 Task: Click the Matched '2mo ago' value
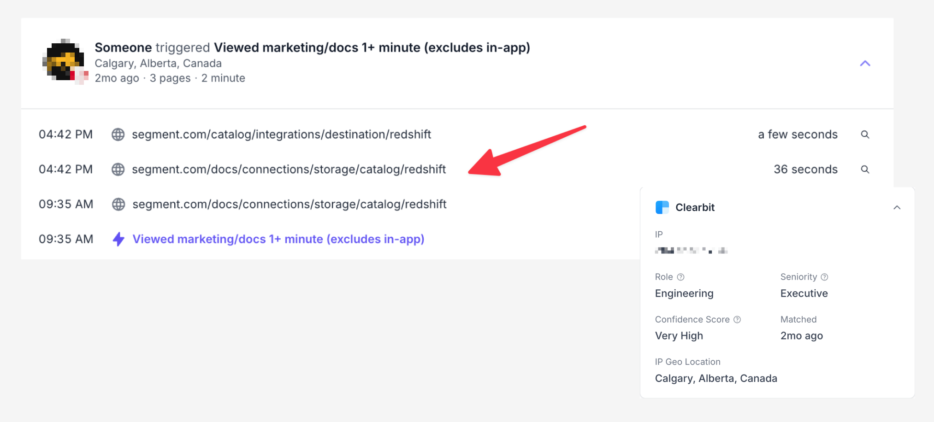[802, 336]
